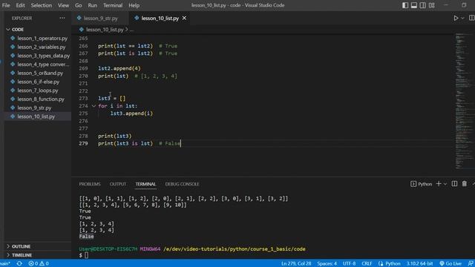Screen dimensions: 475x267
Task: Open the Edit menu
Action: point(20,5)
